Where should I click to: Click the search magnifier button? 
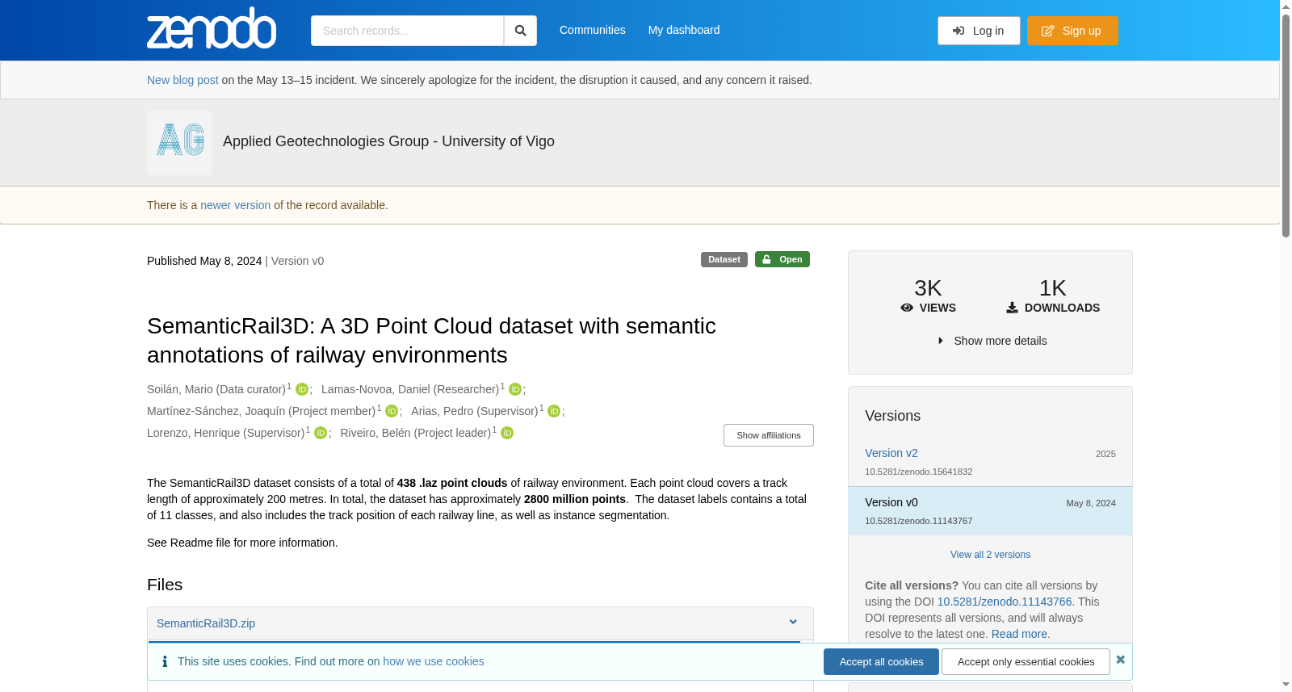(x=520, y=31)
